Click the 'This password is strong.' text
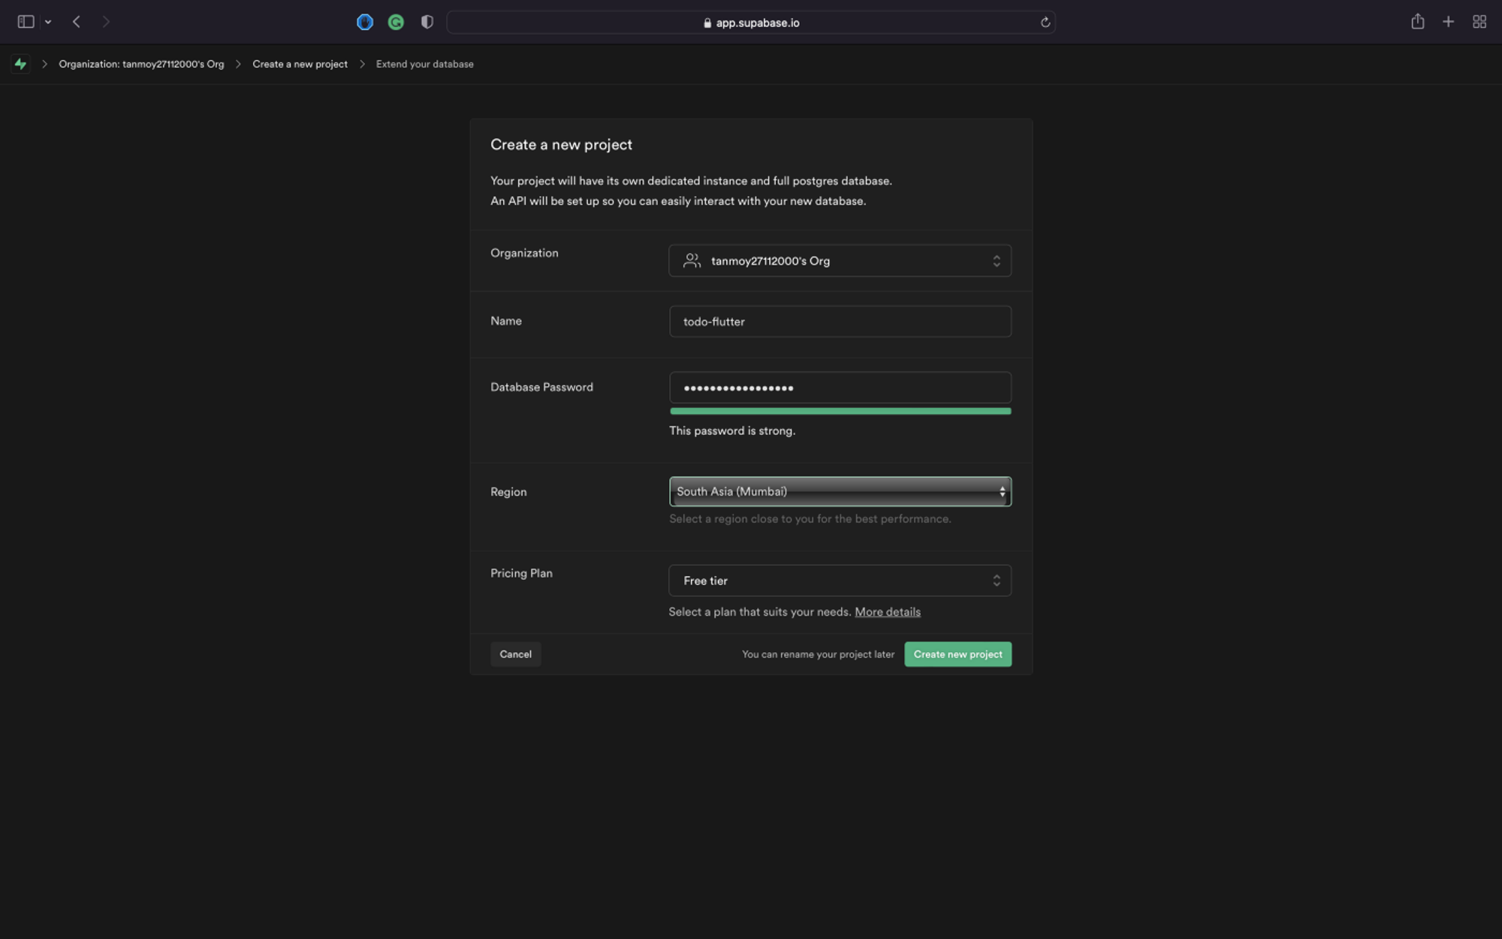Image resolution: width=1502 pixels, height=939 pixels. (731, 430)
